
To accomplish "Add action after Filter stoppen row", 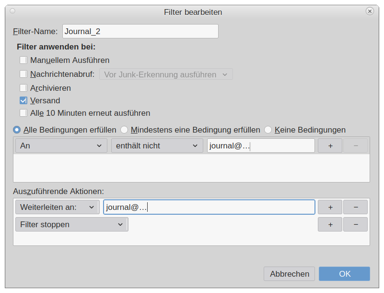I will coord(330,224).
